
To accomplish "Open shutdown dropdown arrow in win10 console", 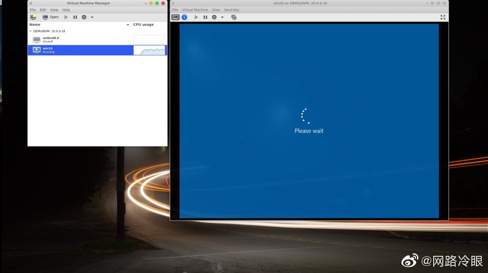I will coord(222,17).
